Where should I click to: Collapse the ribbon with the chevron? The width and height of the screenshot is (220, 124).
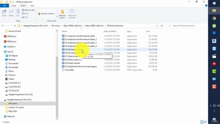coord(202,6)
